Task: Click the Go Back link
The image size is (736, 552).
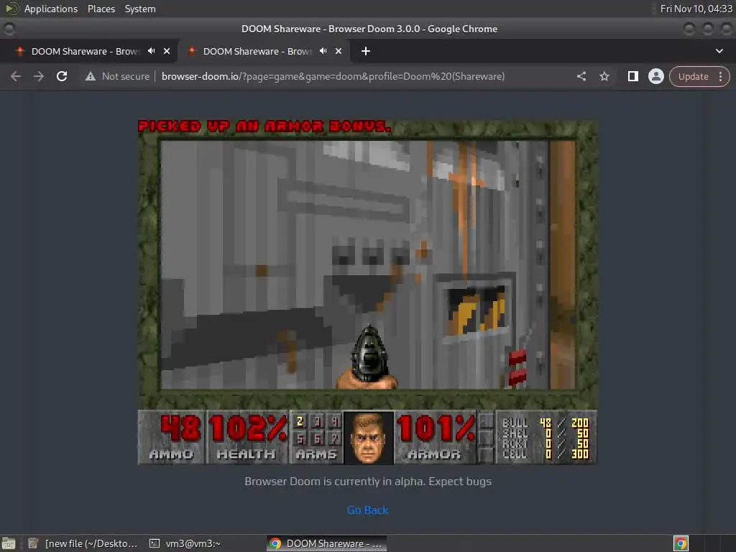Action: pos(367,510)
